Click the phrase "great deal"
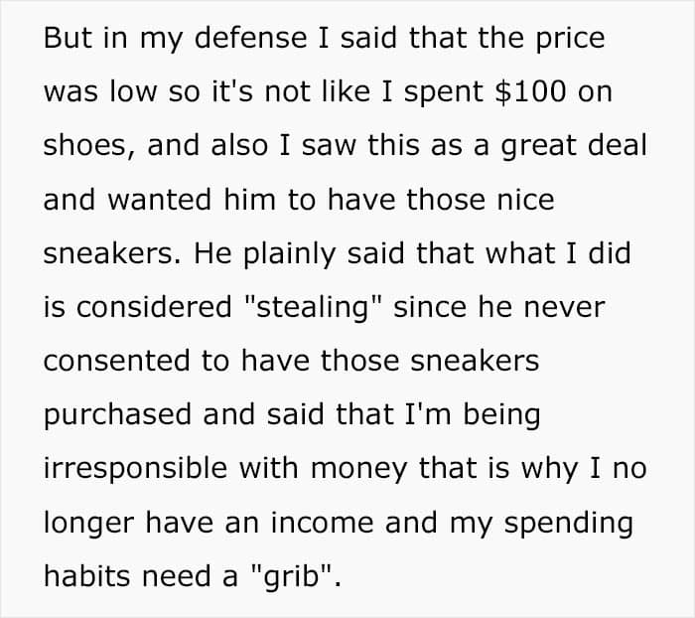This screenshot has height=618, width=695. coord(574,146)
